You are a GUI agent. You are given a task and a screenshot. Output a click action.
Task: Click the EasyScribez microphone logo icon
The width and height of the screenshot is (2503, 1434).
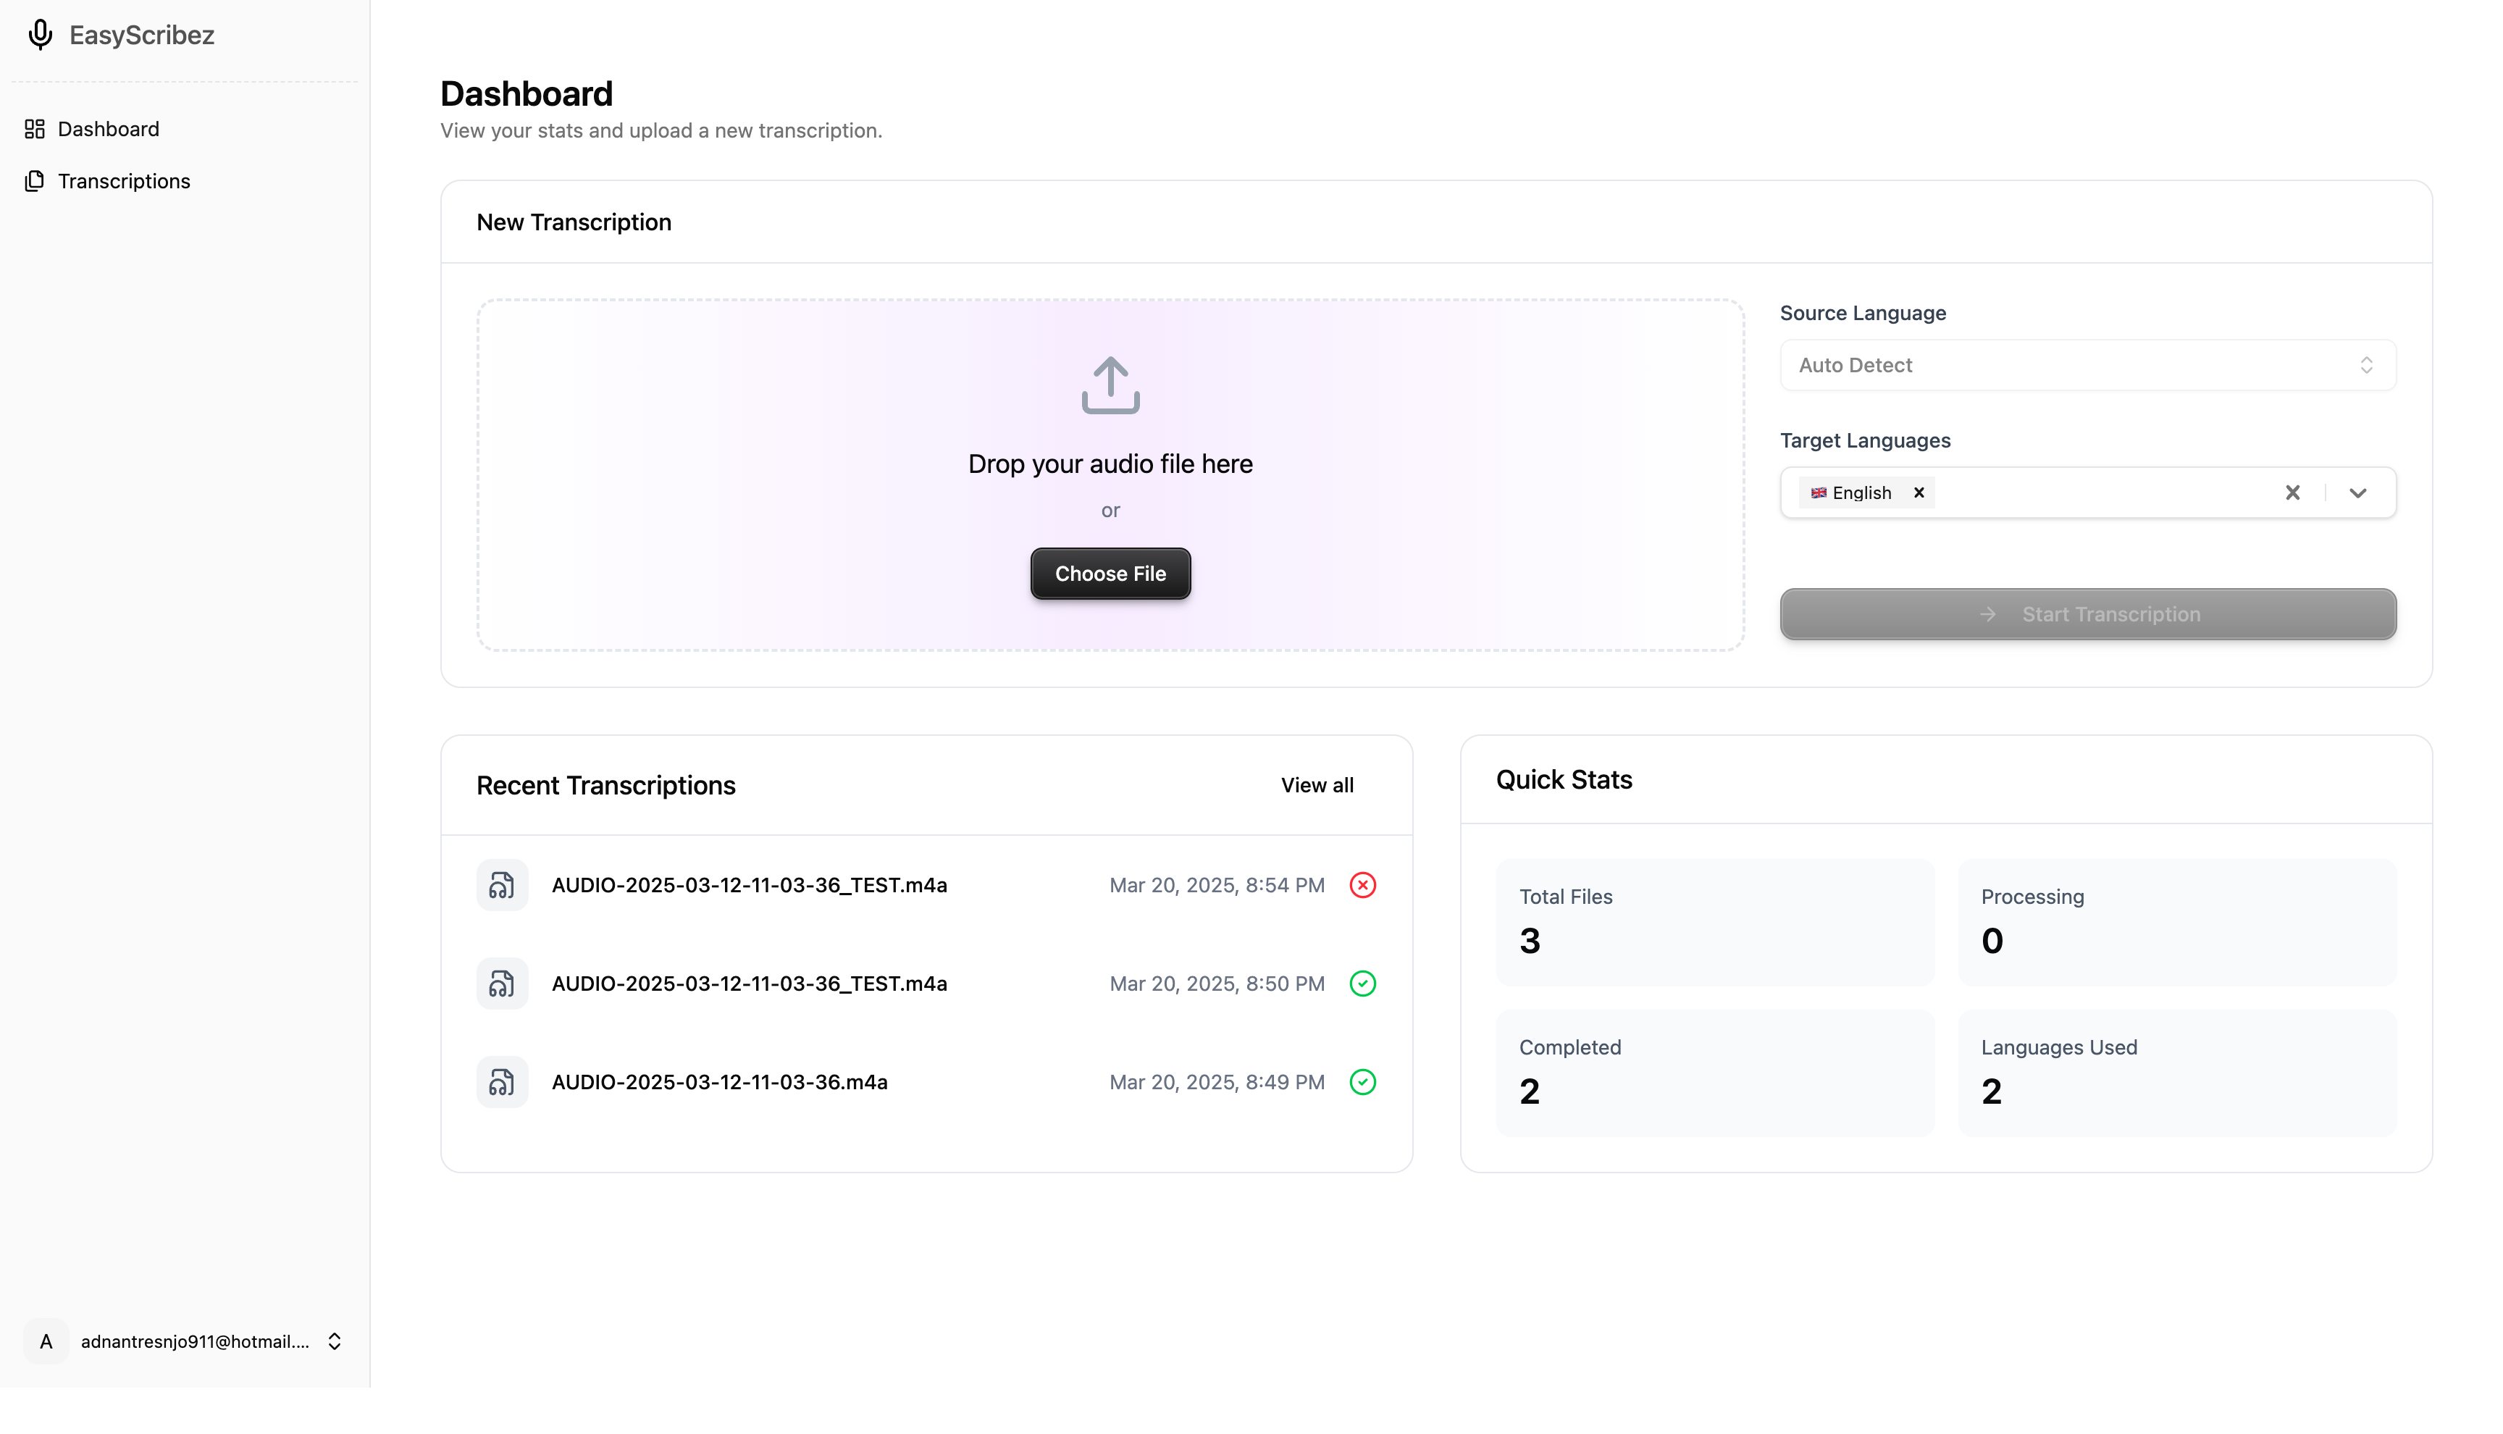click(x=39, y=35)
